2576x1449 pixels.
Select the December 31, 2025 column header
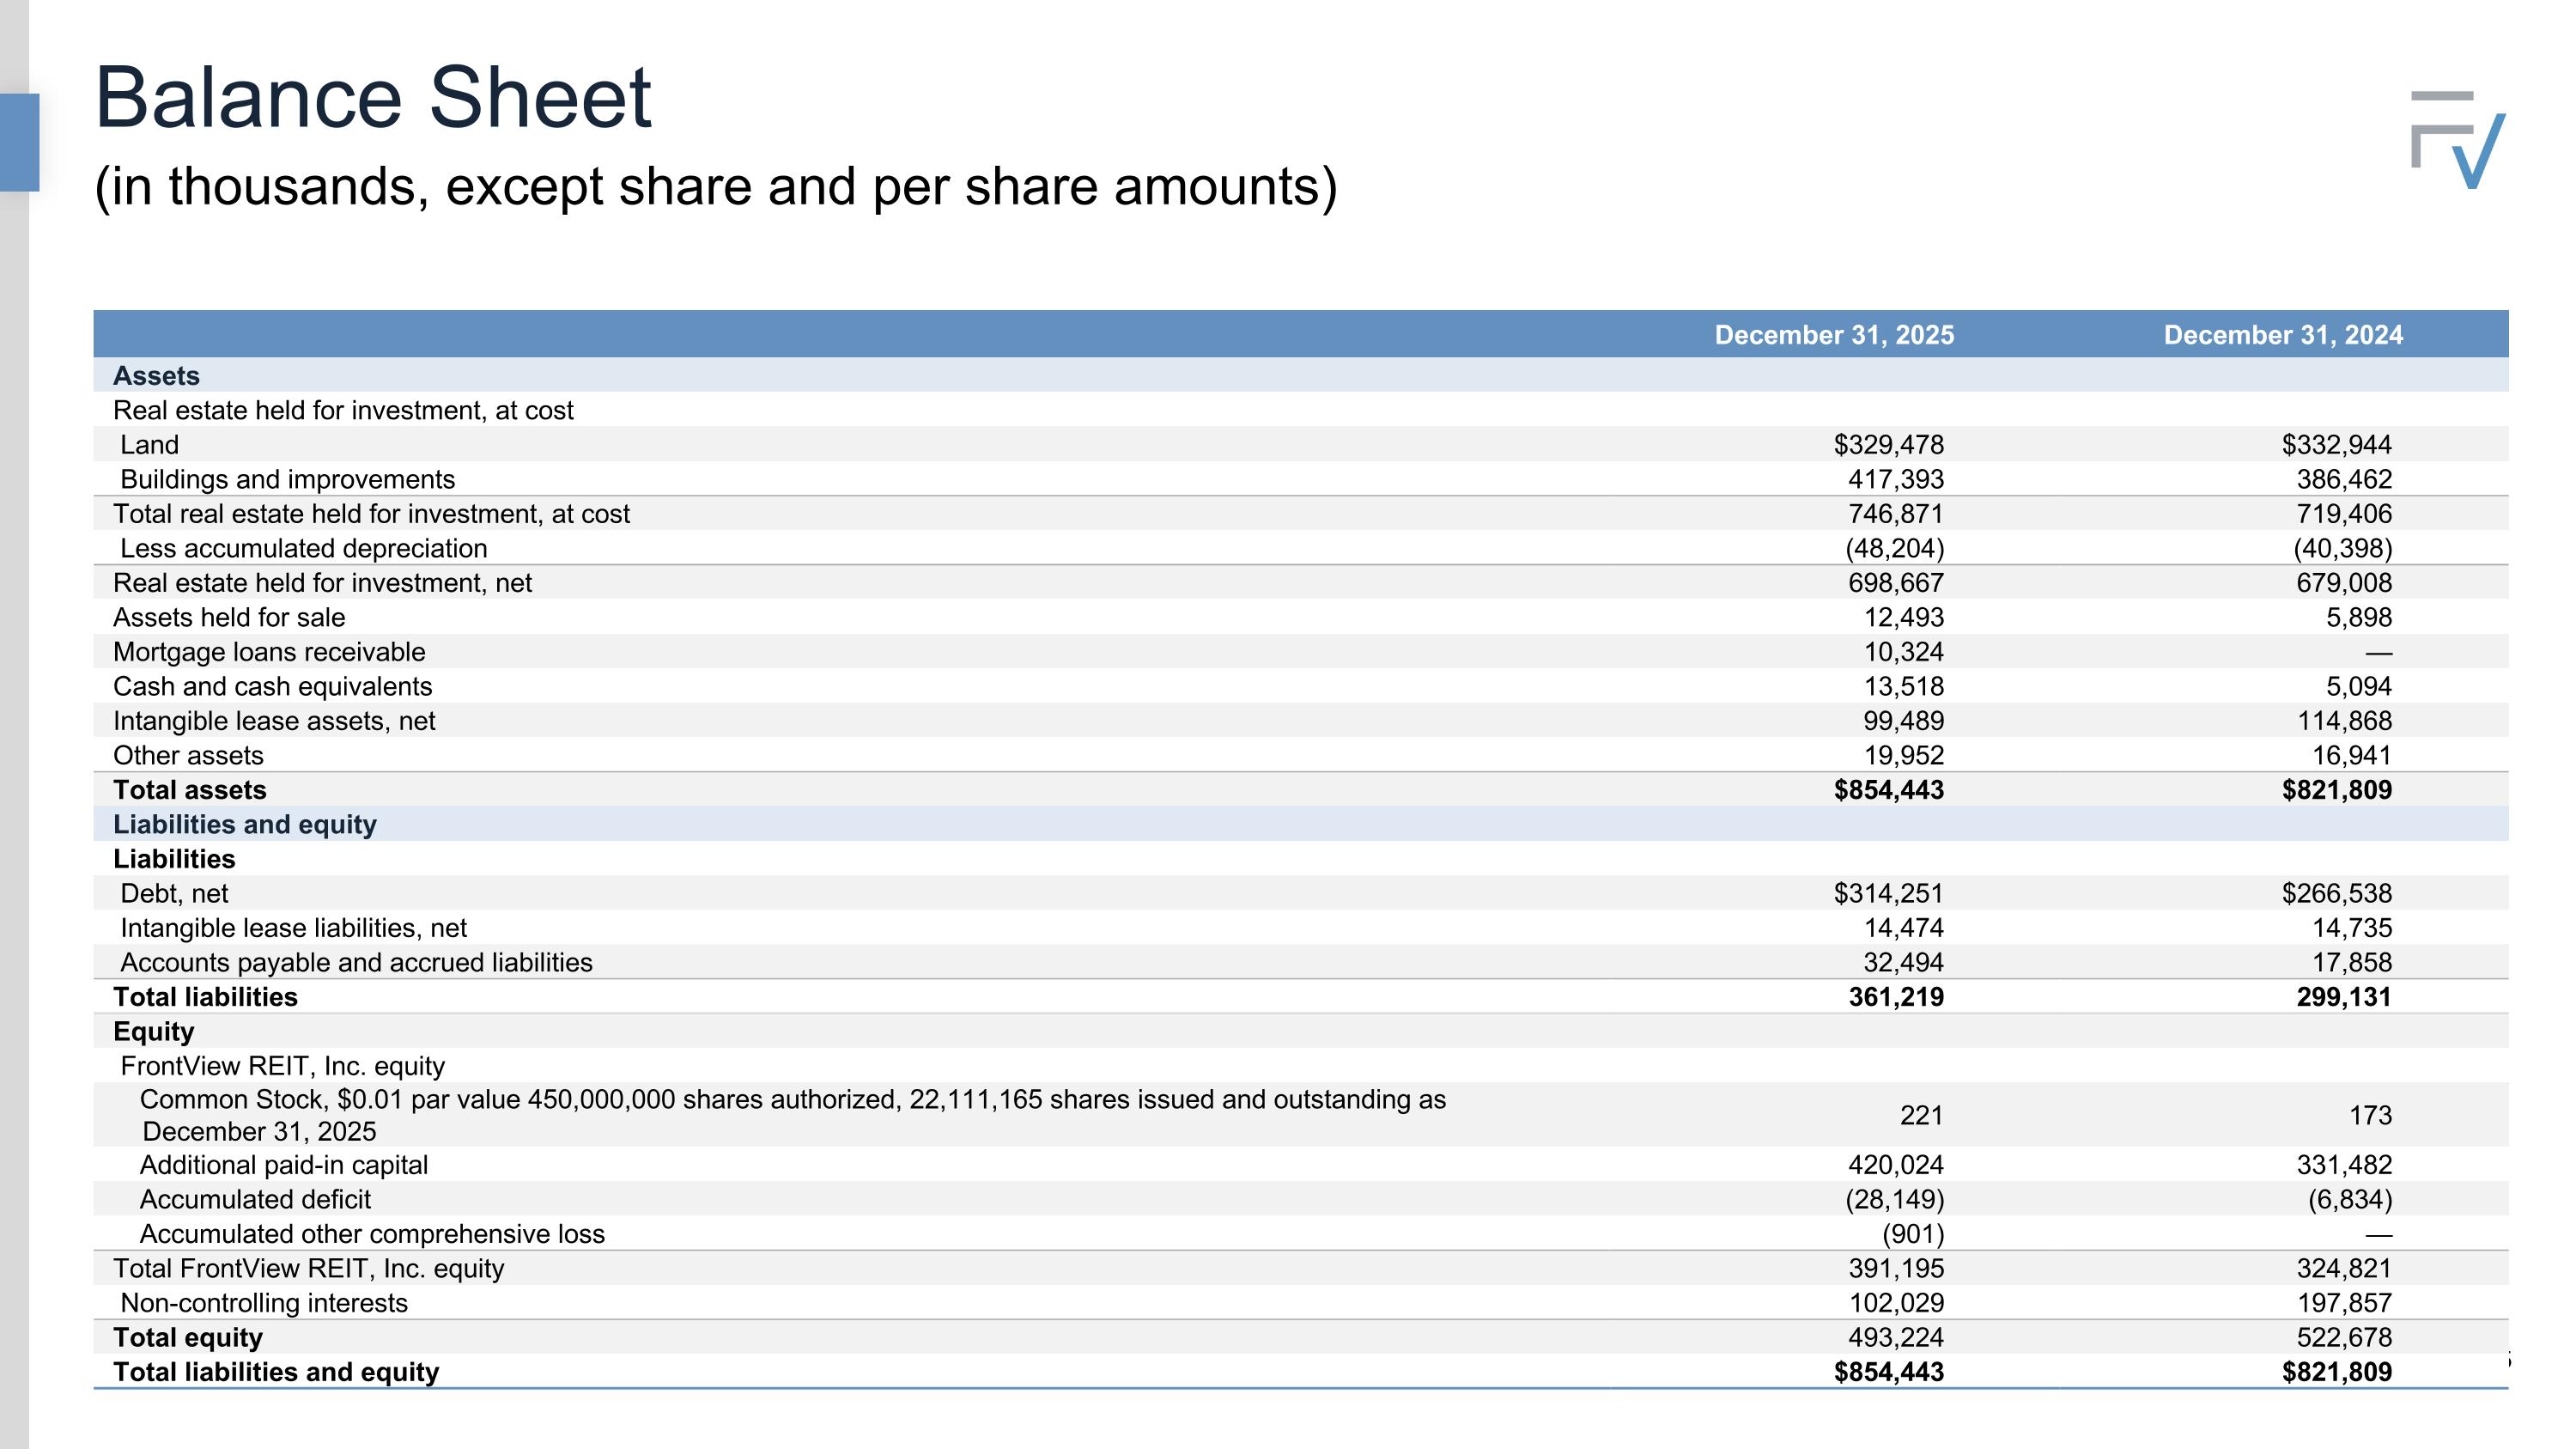(x=1834, y=335)
